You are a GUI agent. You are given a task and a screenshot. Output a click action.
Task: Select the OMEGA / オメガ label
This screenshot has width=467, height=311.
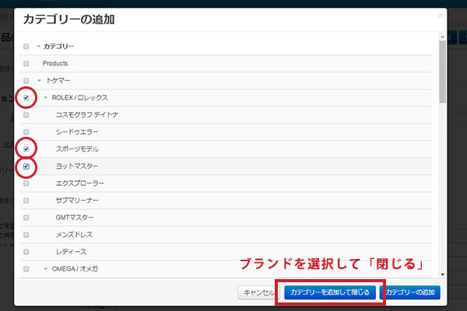(x=75, y=269)
